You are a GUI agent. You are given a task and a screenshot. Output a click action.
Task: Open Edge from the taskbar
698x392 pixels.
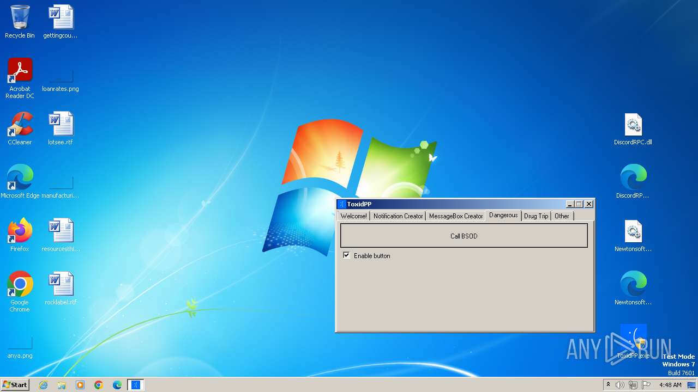pos(117,385)
